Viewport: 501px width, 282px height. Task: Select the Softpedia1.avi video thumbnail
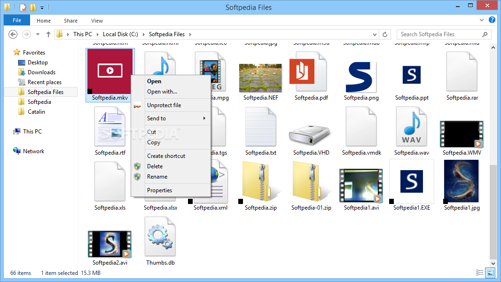coord(361,186)
